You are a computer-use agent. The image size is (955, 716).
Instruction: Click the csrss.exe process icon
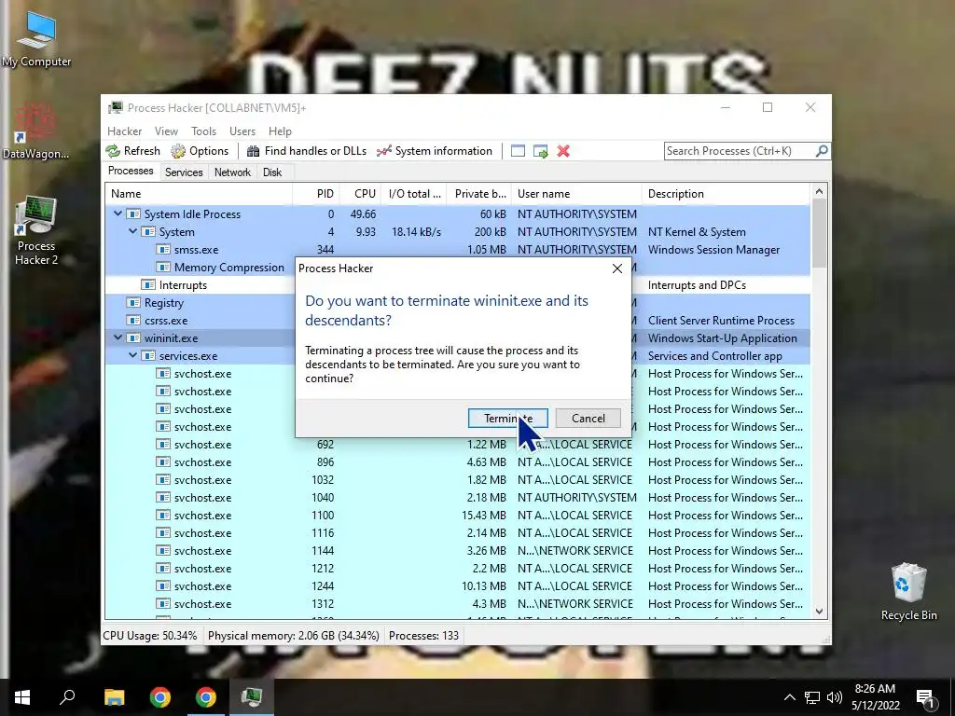tap(132, 321)
